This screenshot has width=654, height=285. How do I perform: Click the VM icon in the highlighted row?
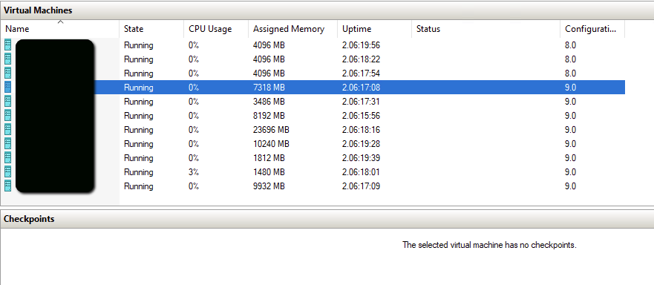[x=7, y=88]
